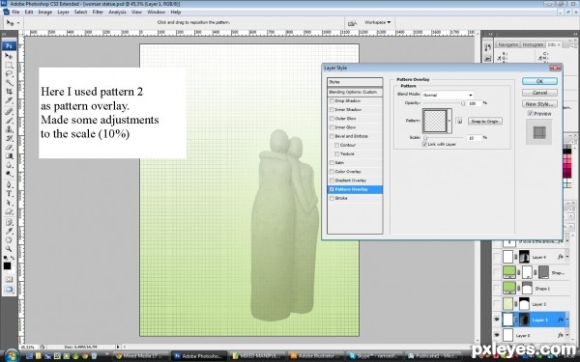Click the New Style button
The image size is (580, 362).
click(539, 104)
